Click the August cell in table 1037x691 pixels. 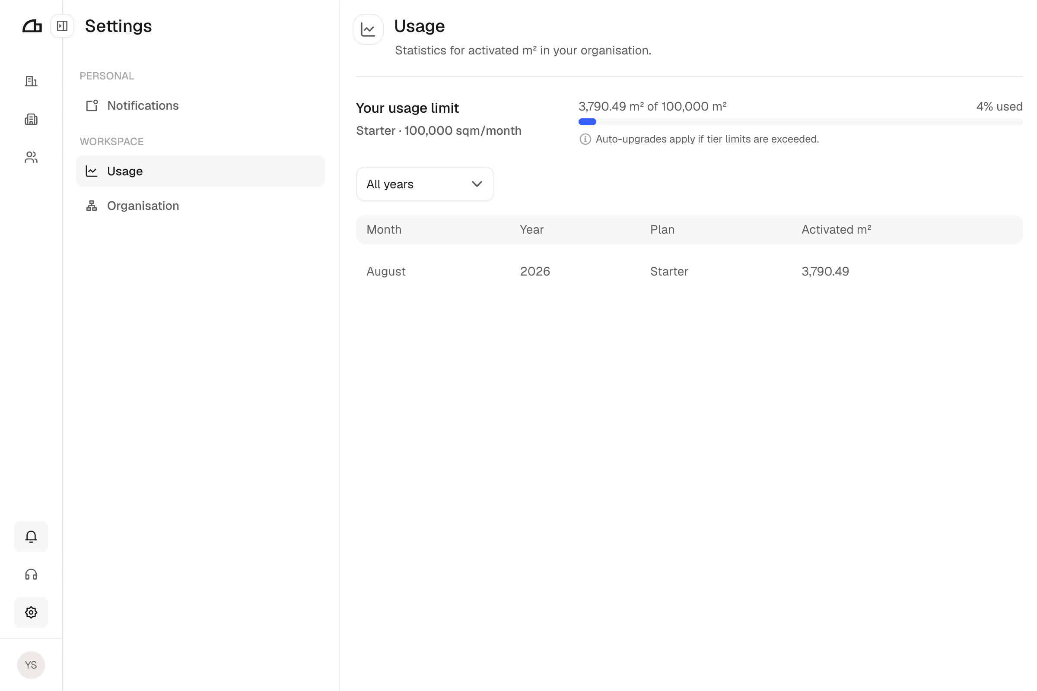coord(386,272)
